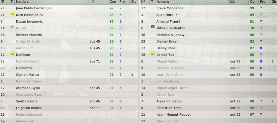Open player profile for Milton

(21, 28)
